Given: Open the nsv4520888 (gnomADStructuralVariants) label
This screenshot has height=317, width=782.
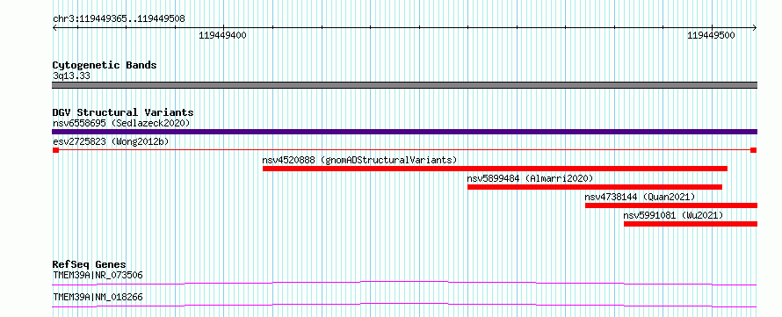Looking at the screenshot, I should 359,160.
